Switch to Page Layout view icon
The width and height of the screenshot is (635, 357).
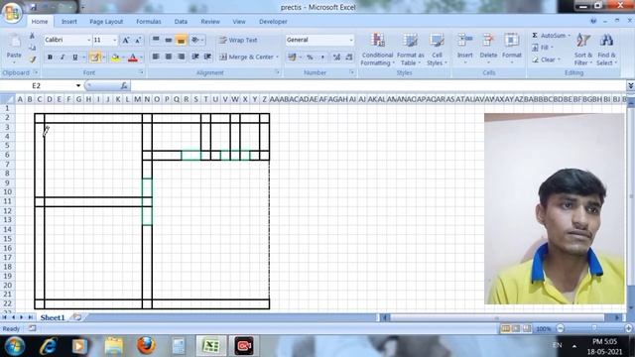[x=516, y=328]
